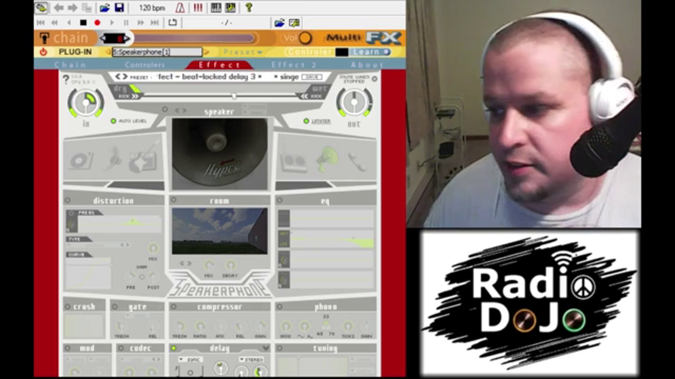Switch to the Effect 2 tab

coord(294,65)
